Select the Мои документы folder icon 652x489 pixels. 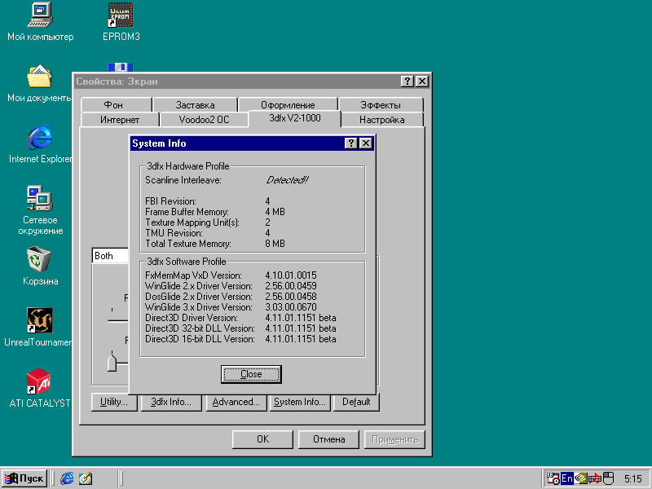tap(39, 76)
